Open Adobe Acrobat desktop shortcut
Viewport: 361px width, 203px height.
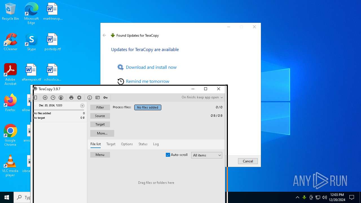point(10,74)
